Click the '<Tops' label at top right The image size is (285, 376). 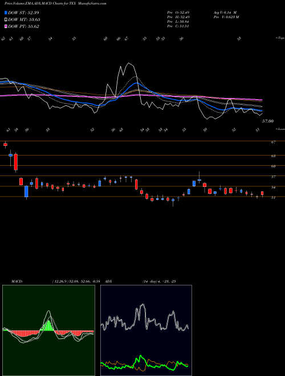(280, 38)
